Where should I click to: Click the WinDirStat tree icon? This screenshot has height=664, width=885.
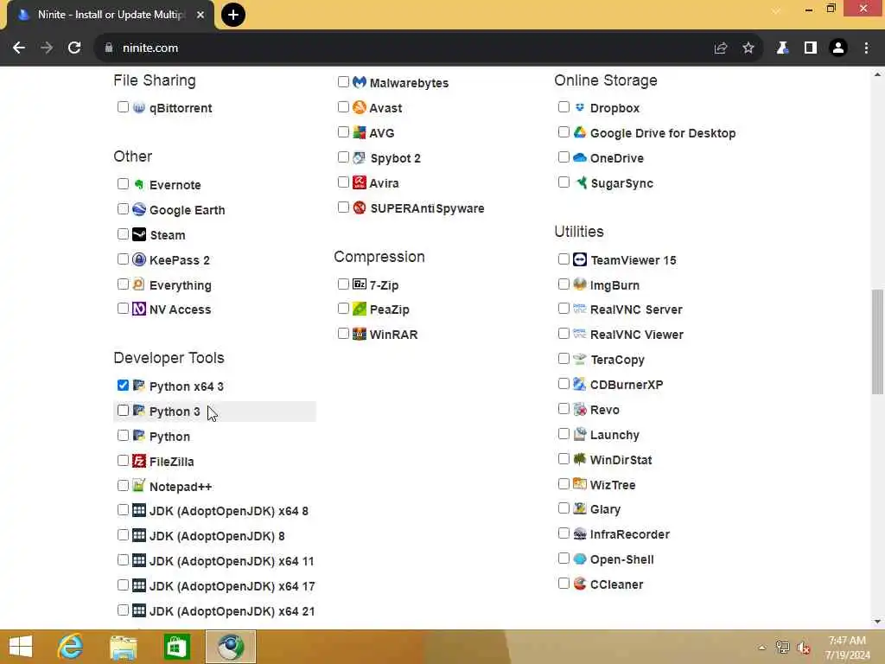point(580,459)
